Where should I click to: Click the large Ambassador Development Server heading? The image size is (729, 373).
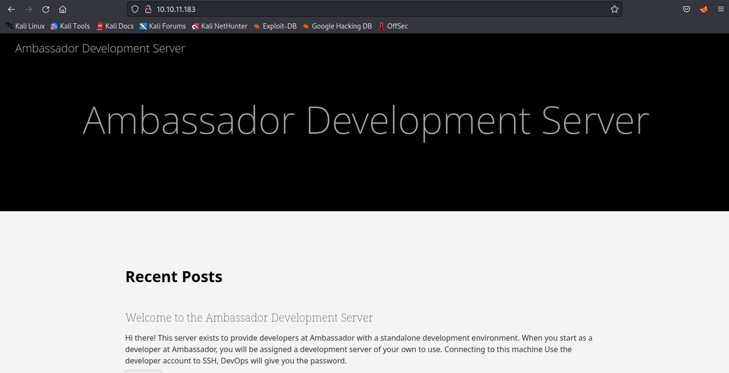coord(366,121)
